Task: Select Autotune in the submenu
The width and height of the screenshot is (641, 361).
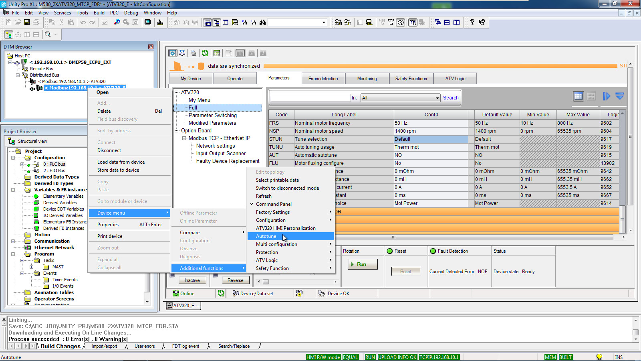Action: [291, 236]
